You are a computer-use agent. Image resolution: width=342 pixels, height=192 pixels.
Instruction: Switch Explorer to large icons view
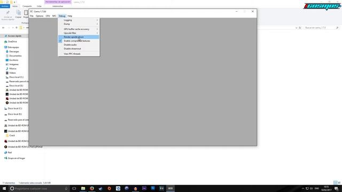pos(339,182)
